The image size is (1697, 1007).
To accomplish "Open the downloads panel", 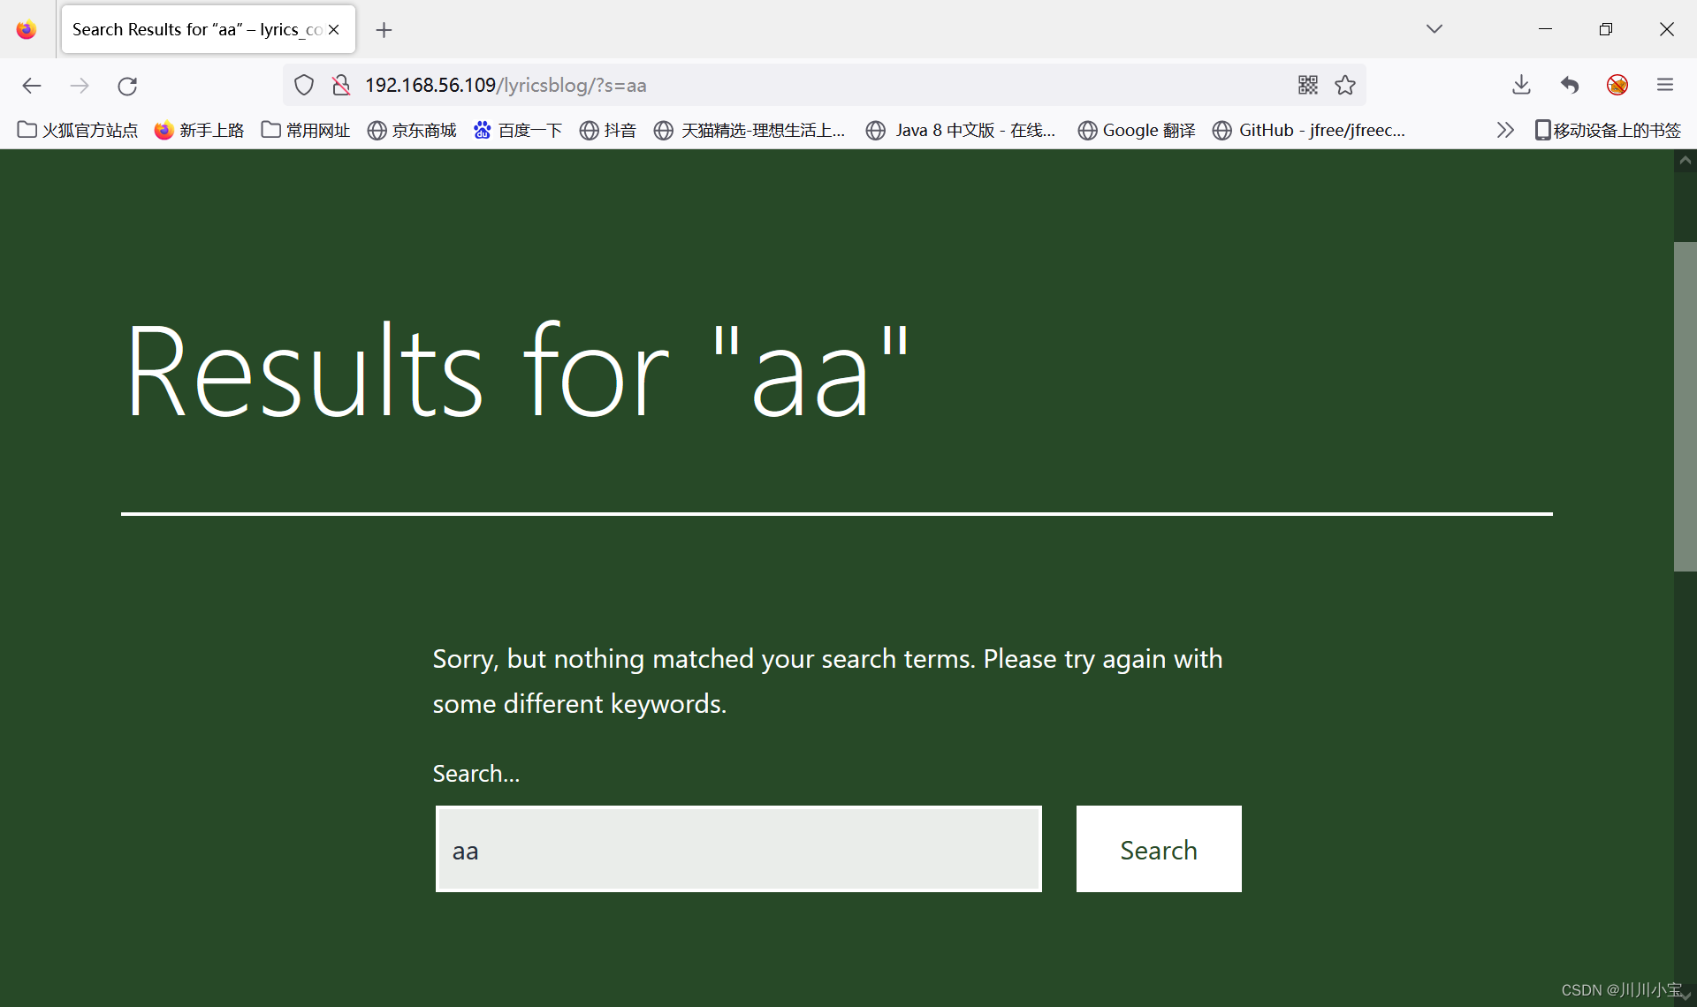I will (1521, 86).
